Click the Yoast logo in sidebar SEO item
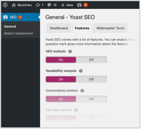Screen dimensions: 141x129 tap(5, 17)
